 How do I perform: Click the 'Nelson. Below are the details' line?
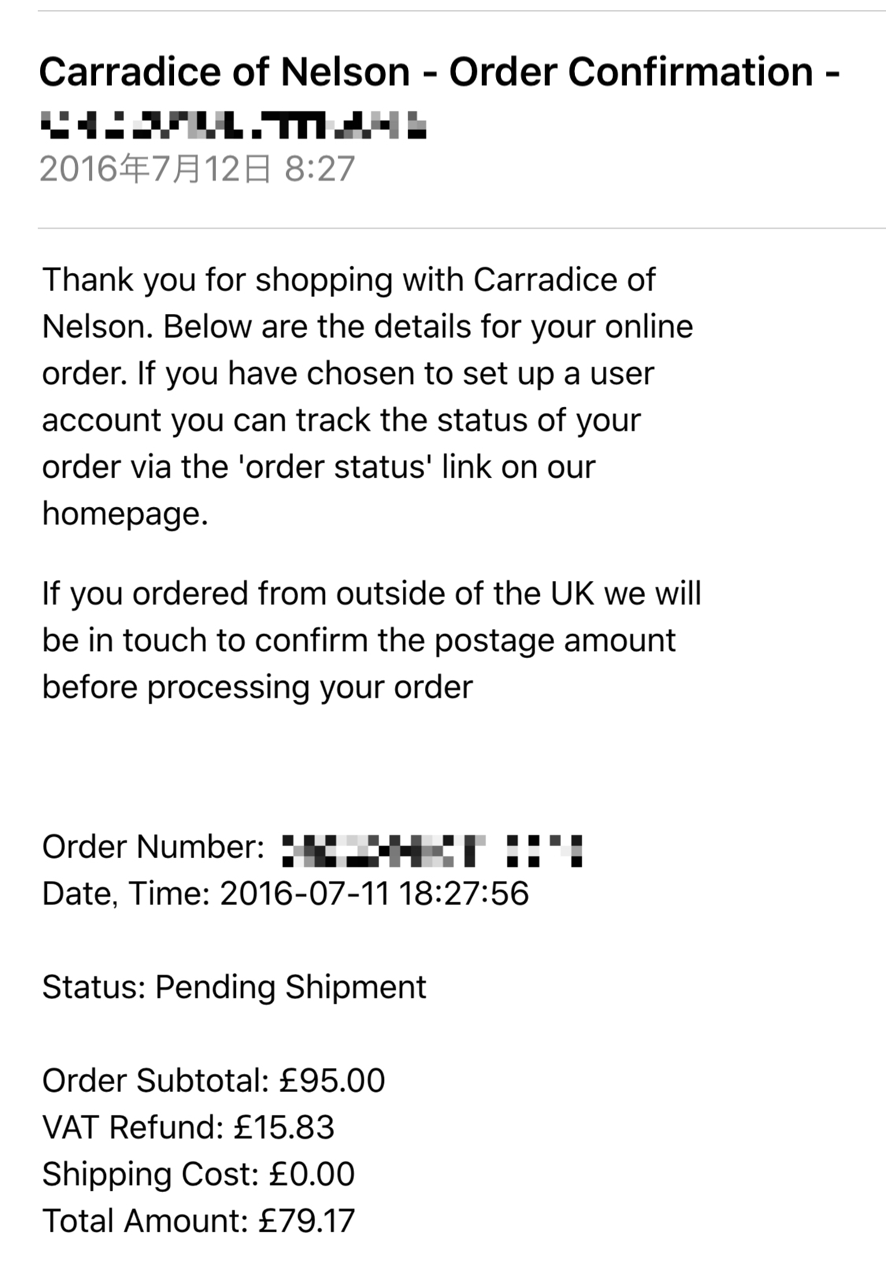[x=367, y=327]
